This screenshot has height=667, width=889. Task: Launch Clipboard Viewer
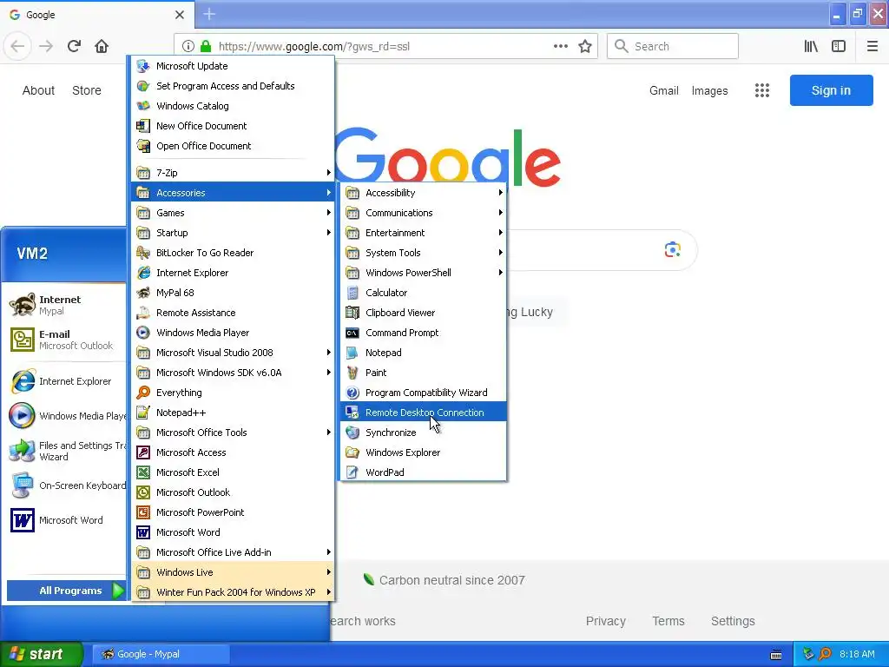pyautogui.click(x=423, y=313)
